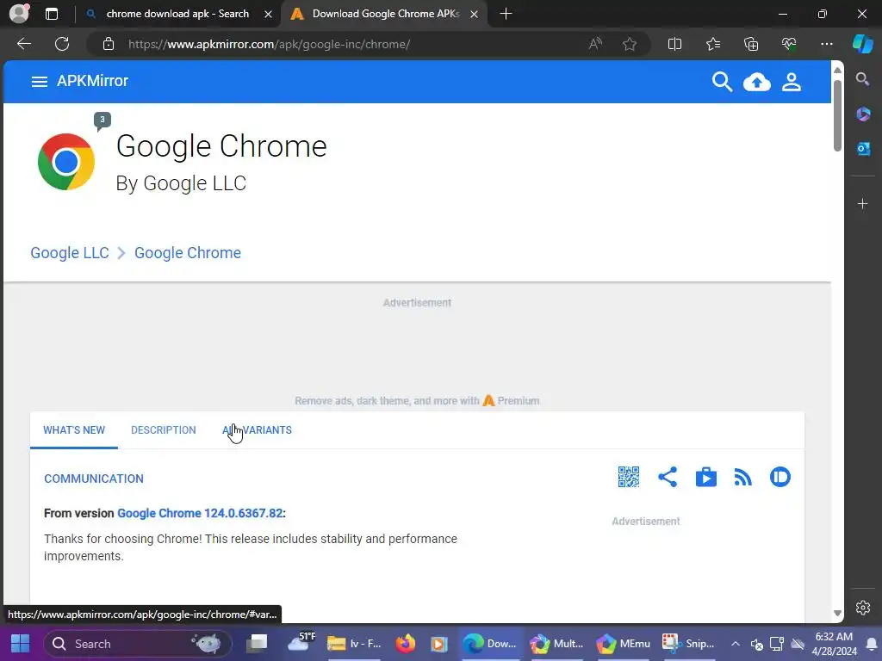Open the Windows Start menu
This screenshot has width=882, height=661.
point(21,644)
